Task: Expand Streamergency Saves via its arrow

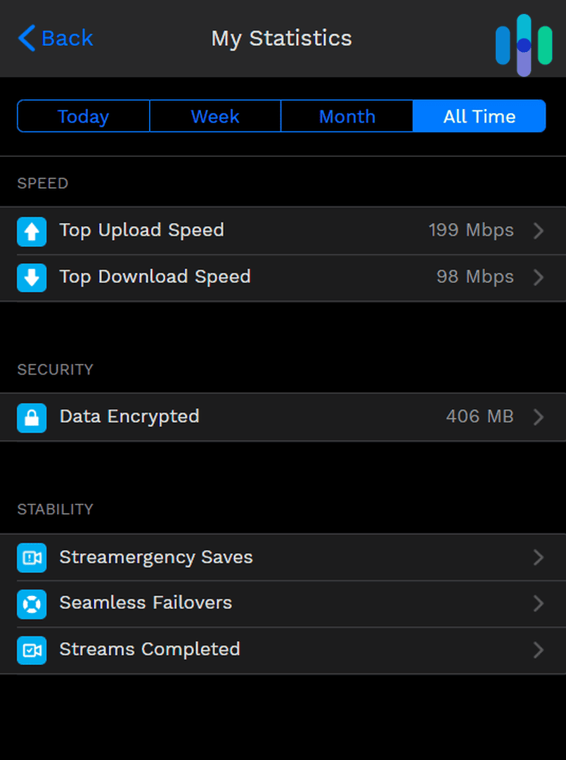Action: tap(538, 557)
